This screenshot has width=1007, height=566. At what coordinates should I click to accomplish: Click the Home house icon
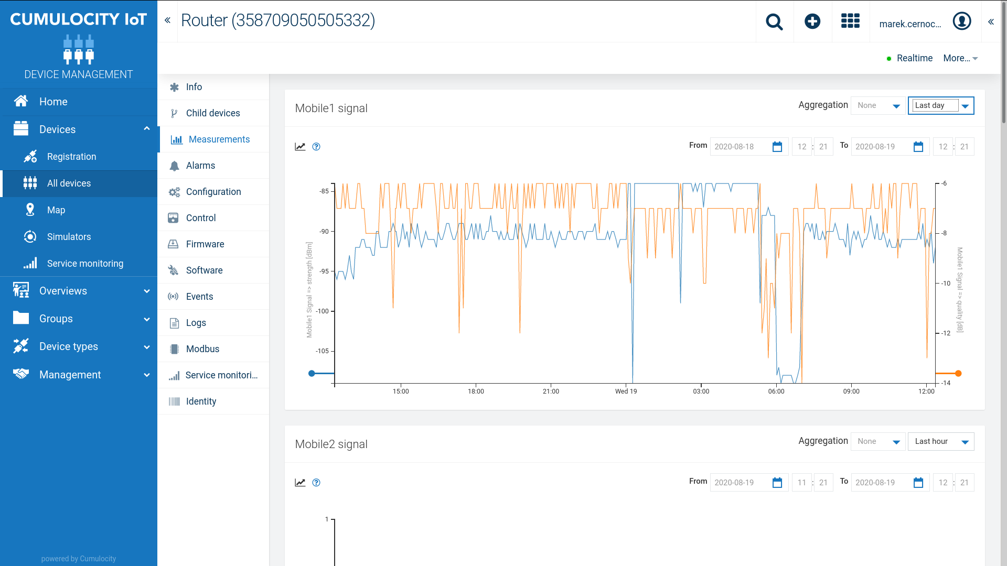pos(21,101)
